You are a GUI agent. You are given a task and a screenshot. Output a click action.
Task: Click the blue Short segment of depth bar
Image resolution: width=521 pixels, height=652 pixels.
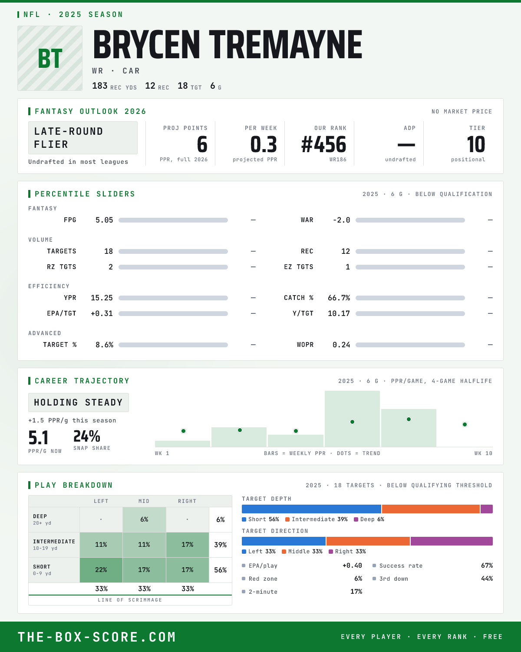point(311,509)
